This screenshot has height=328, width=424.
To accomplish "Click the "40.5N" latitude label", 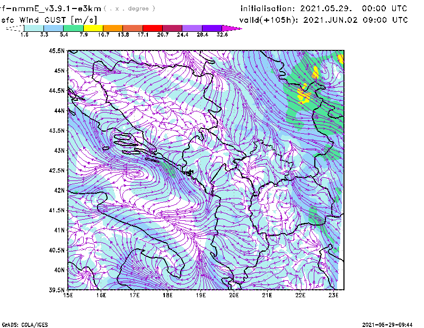I will (x=57, y=251).
